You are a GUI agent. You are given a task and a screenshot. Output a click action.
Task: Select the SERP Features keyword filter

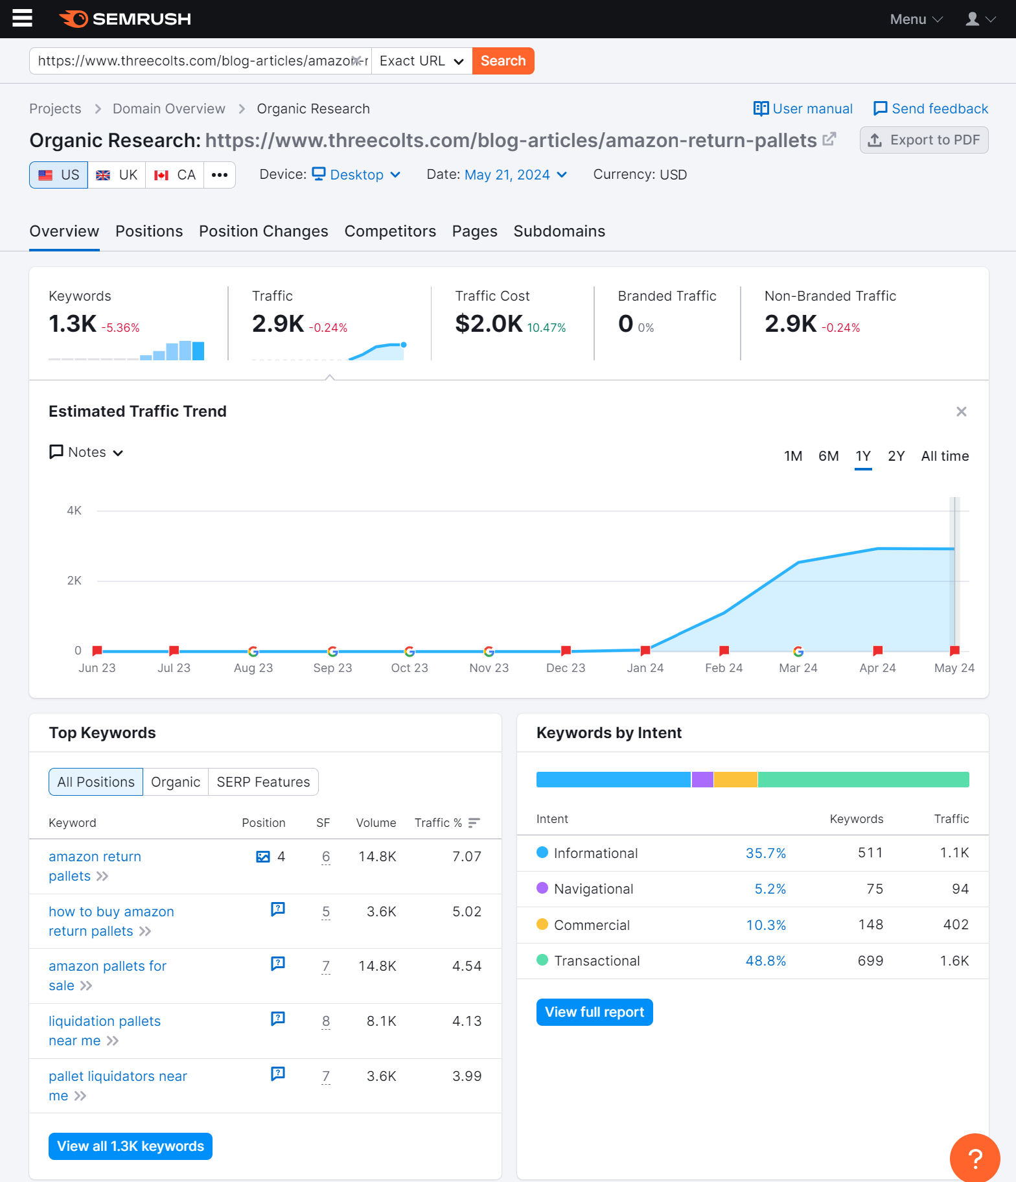(263, 782)
